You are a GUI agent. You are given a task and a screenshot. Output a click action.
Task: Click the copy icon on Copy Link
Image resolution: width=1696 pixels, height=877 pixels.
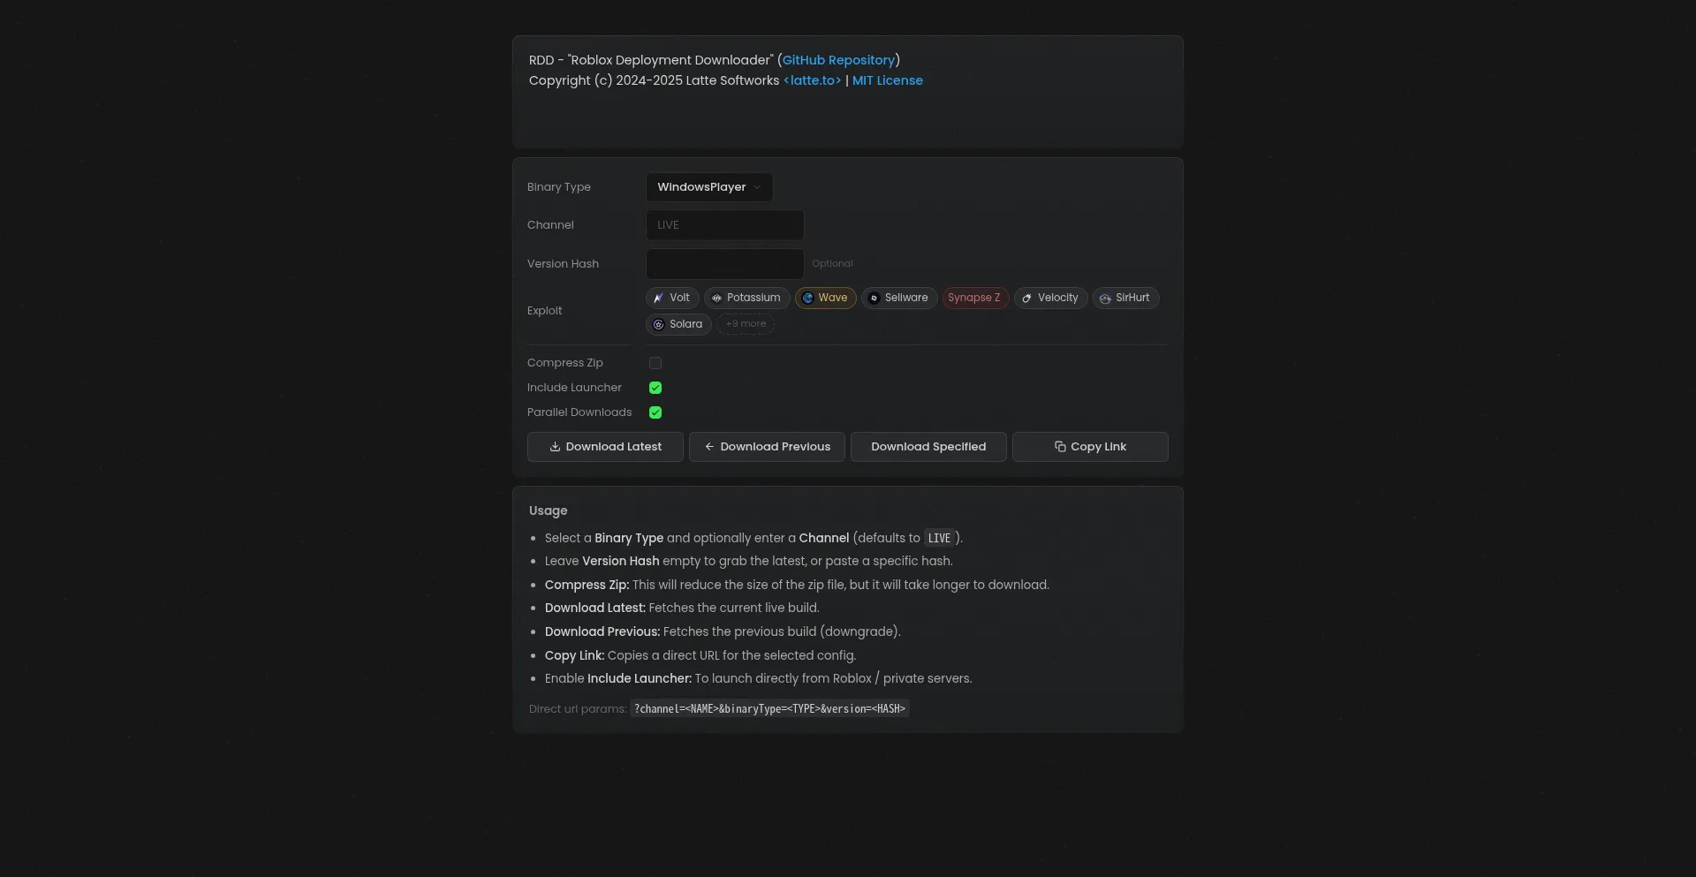pos(1060,447)
